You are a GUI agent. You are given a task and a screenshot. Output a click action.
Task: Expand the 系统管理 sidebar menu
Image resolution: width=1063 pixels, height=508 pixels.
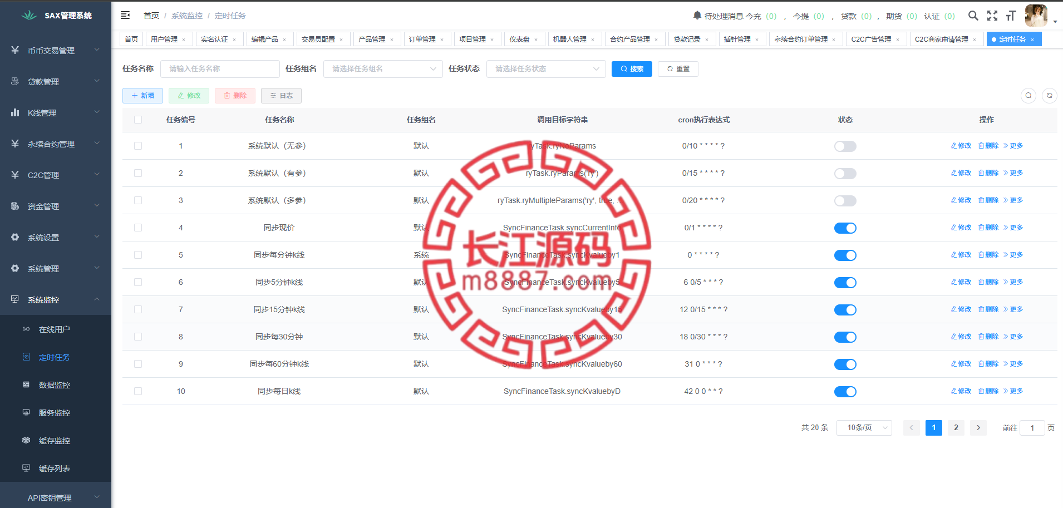pyautogui.click(x=56, y=268)
